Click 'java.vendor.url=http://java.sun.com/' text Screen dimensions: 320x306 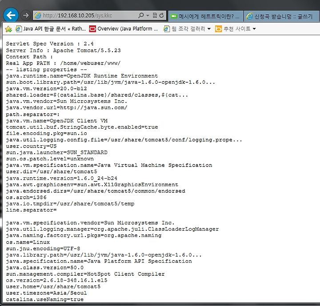click(67, 108)
